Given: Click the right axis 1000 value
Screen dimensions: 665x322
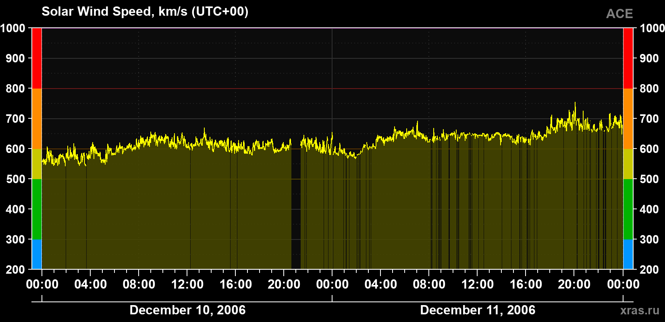Looking at the screenshot, I should pos(652,28).
